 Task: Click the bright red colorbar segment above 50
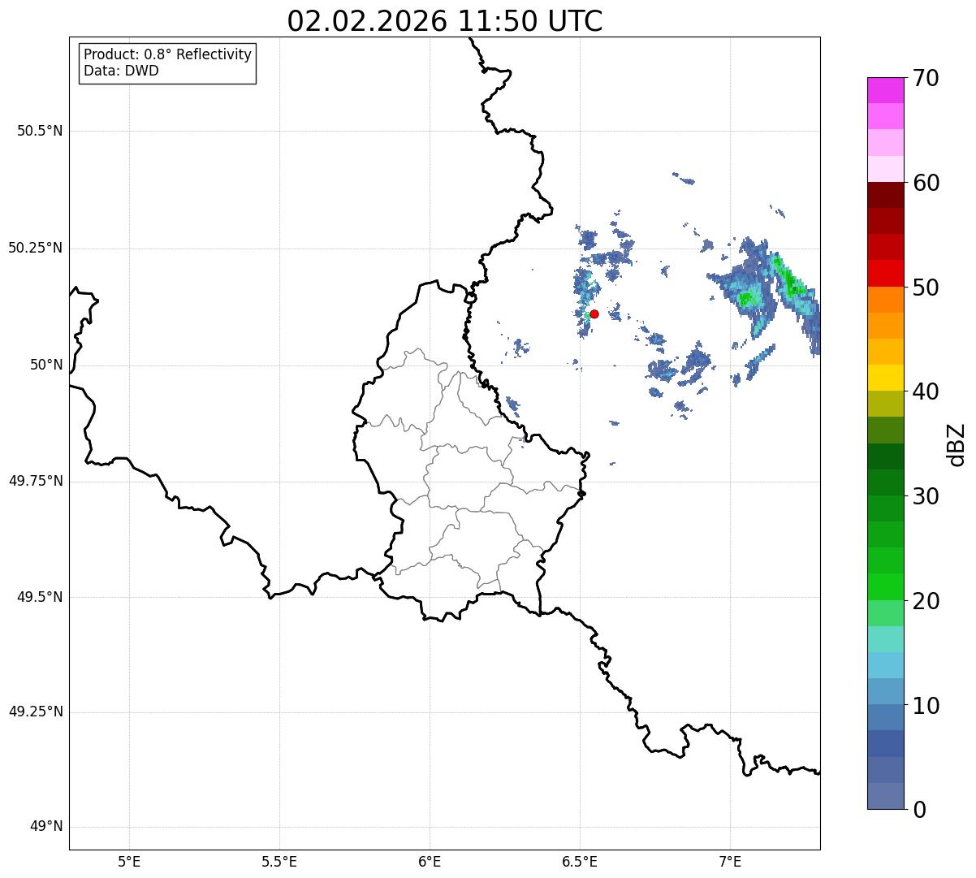click(x=886, y=274)
